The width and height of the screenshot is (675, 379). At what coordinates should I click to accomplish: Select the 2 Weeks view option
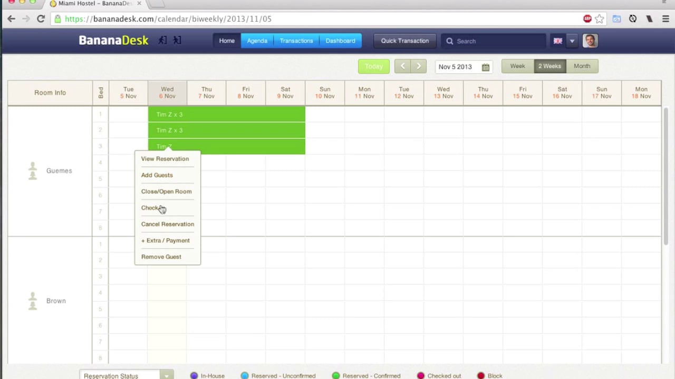[549, 66]
